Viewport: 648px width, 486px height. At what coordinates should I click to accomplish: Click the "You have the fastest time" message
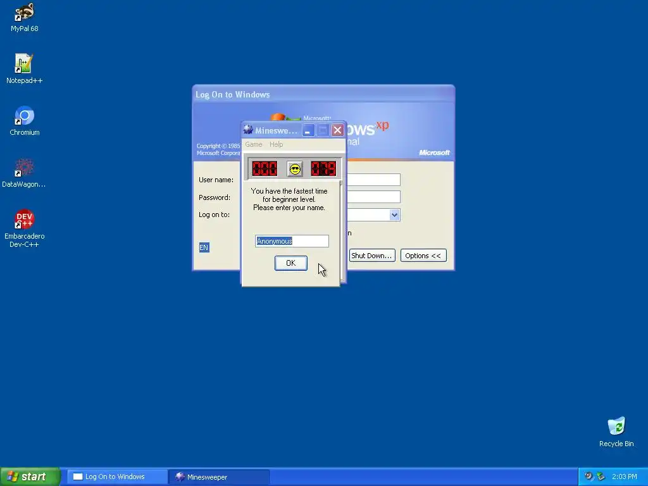pyautogui.click(x=289, y=199)
